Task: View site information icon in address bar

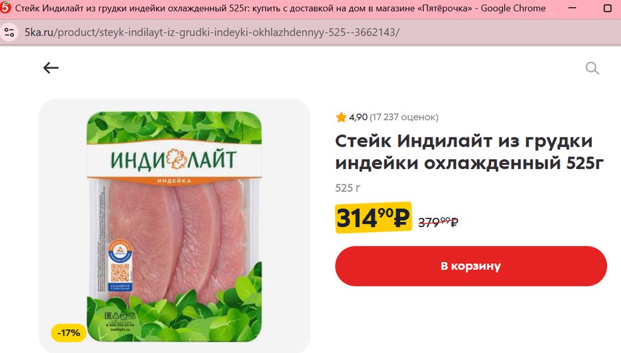Action: pos(10,33)
